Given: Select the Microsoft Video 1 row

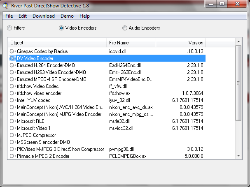Looking at the screenshot, I should (x=107, y=128).
